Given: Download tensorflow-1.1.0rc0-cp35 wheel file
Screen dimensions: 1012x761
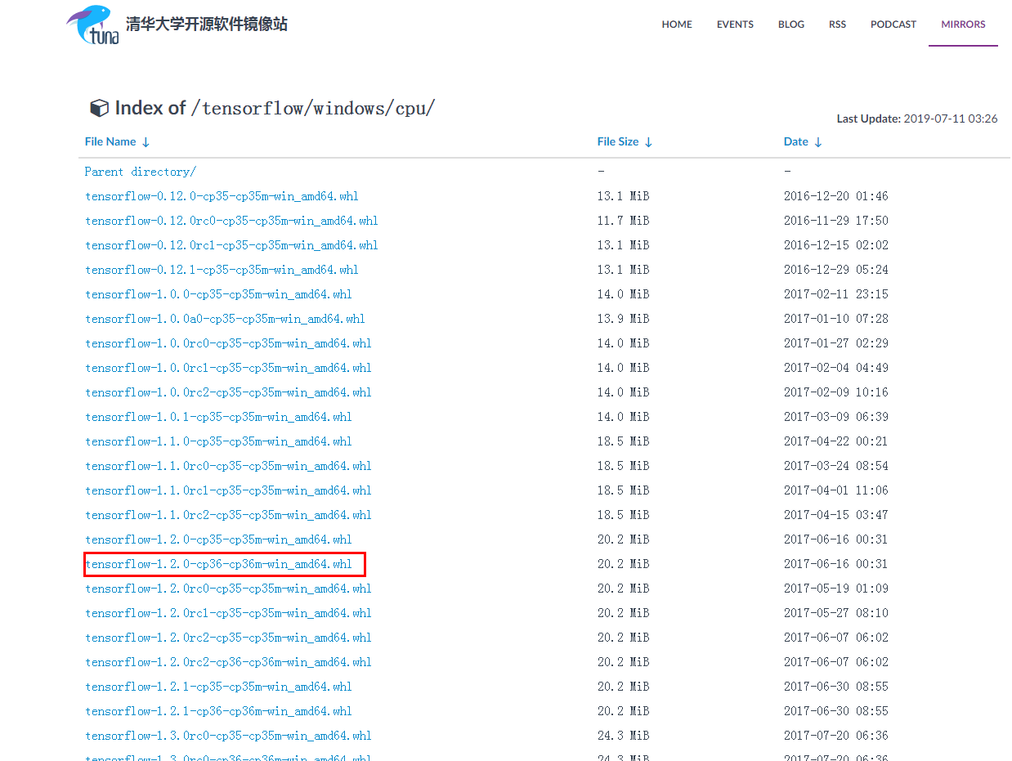Looking at the screenshot, I should tap(228, 465).
